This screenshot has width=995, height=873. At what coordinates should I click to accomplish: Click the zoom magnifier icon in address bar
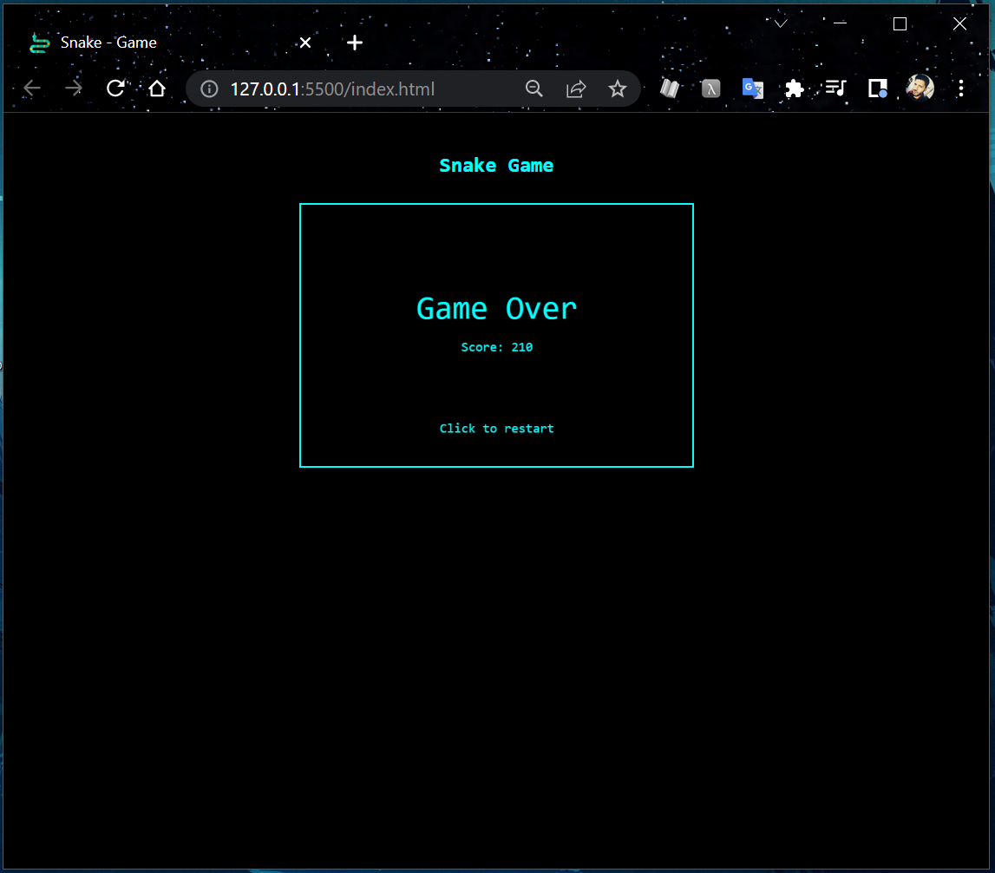pyautogui.click(x=534, y=88)
